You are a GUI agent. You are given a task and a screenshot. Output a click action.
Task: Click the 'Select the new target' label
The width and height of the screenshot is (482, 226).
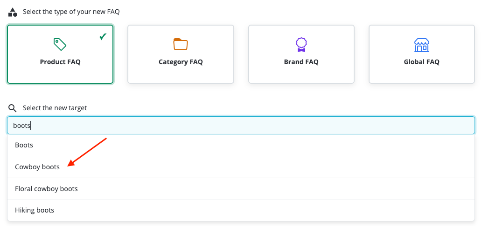click(55, 108)
